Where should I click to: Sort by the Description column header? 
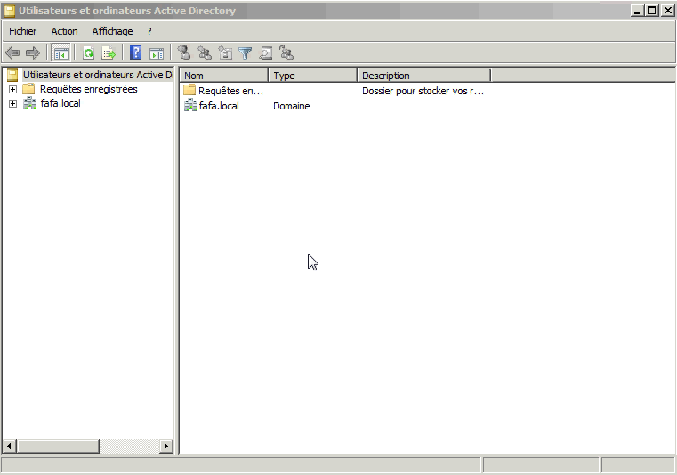(424, 76)
